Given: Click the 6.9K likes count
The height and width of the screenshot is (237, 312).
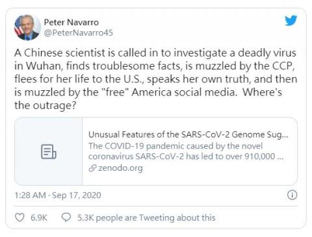Looking at the screenshot, I should [x=39, y=218].
